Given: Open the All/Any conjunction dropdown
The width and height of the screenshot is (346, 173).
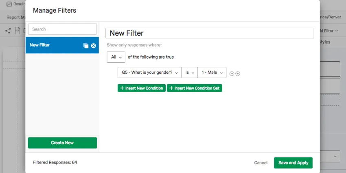Looking at the screenshot, I should pyautogui.click(x=116, y=57).
